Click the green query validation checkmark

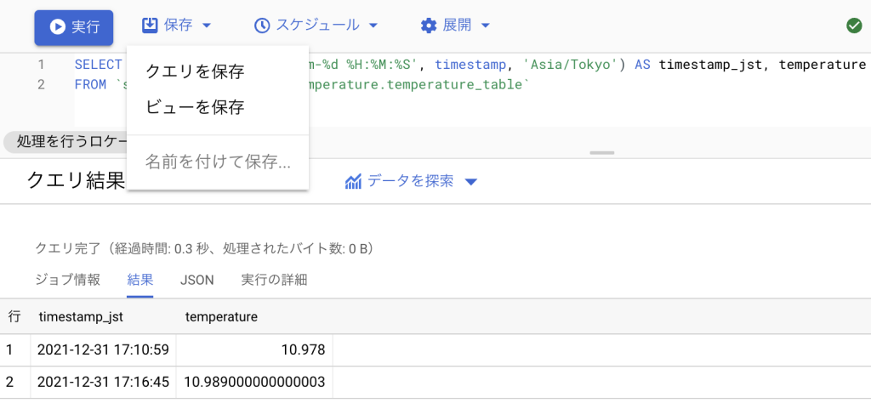(854, 26)
